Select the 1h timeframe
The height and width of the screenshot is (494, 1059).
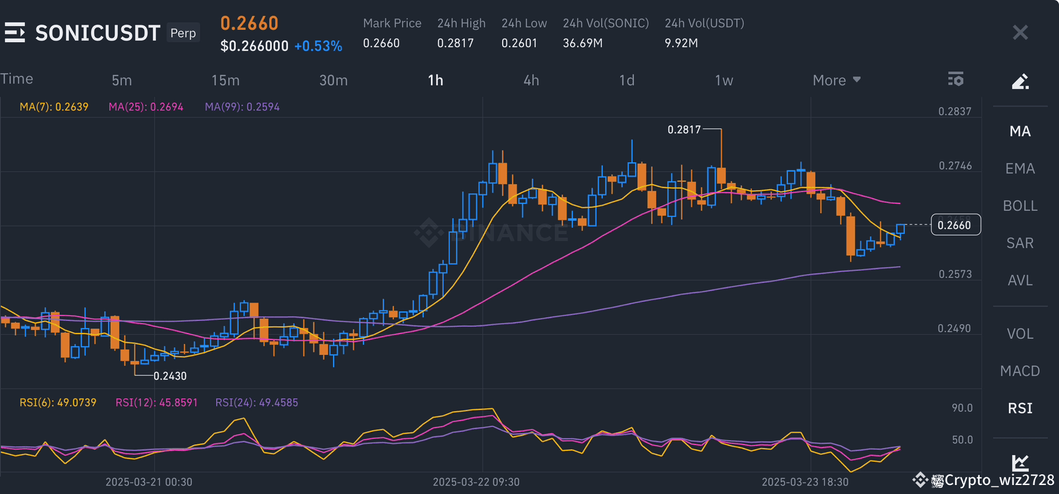[436, 80]
